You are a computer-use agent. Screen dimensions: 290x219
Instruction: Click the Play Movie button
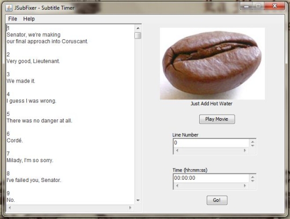(x=217, y=119)
